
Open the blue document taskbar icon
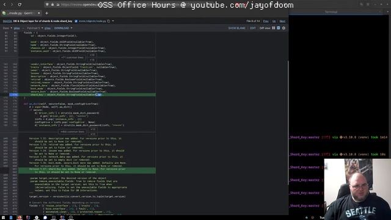pyautogui.click(x=11, y=218)
